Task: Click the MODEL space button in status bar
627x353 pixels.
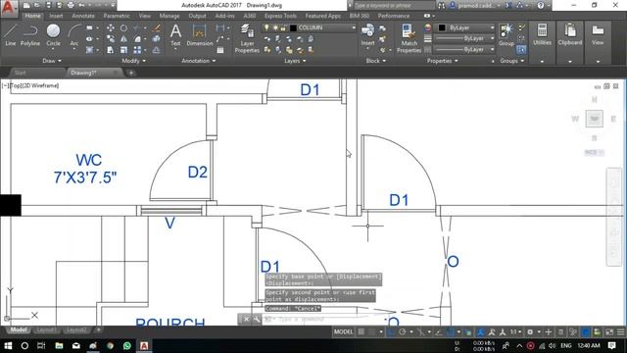Action: tap(343, 331)
